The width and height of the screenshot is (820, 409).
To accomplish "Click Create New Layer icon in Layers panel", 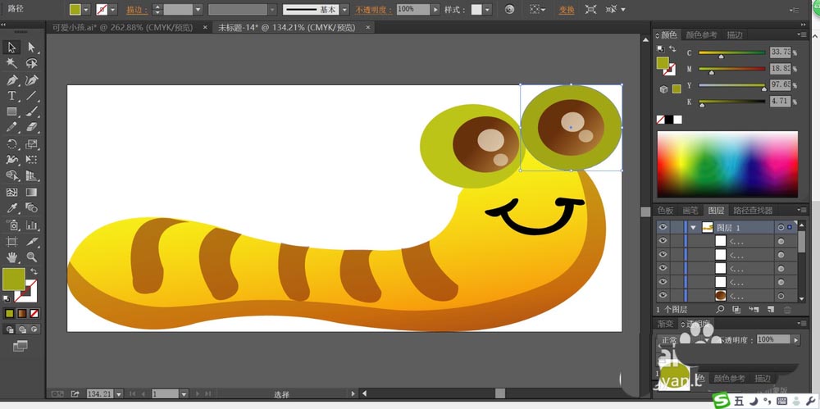I will [770, 310].
